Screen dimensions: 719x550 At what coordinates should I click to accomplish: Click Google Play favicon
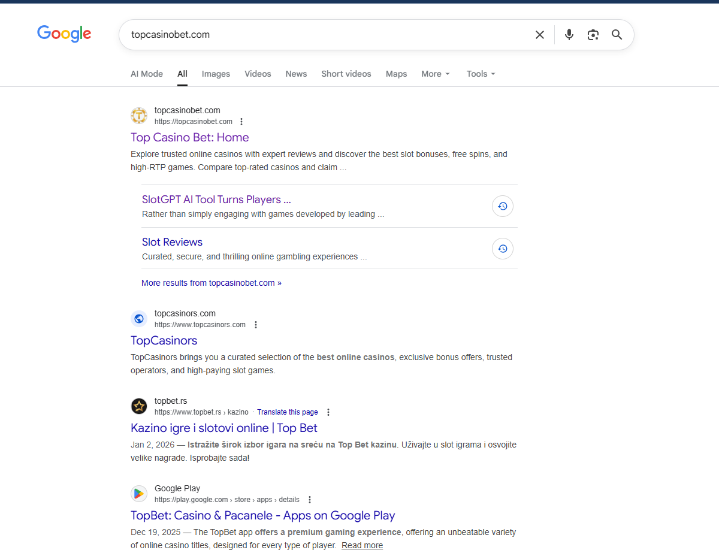pyautogui.click(x=139, y=494)
